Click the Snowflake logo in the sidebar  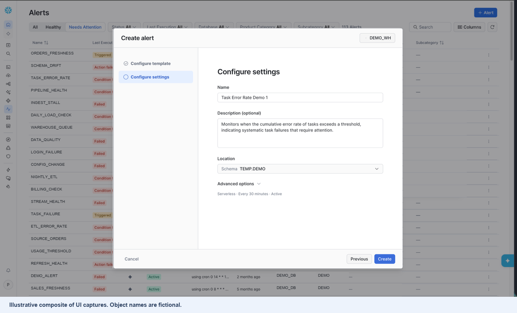coord(8,10)
